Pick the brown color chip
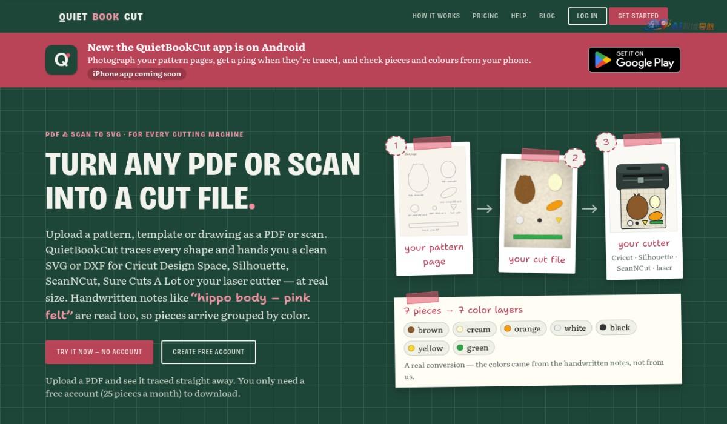Screen dimensions: 727x424 (x=425, y=330)
